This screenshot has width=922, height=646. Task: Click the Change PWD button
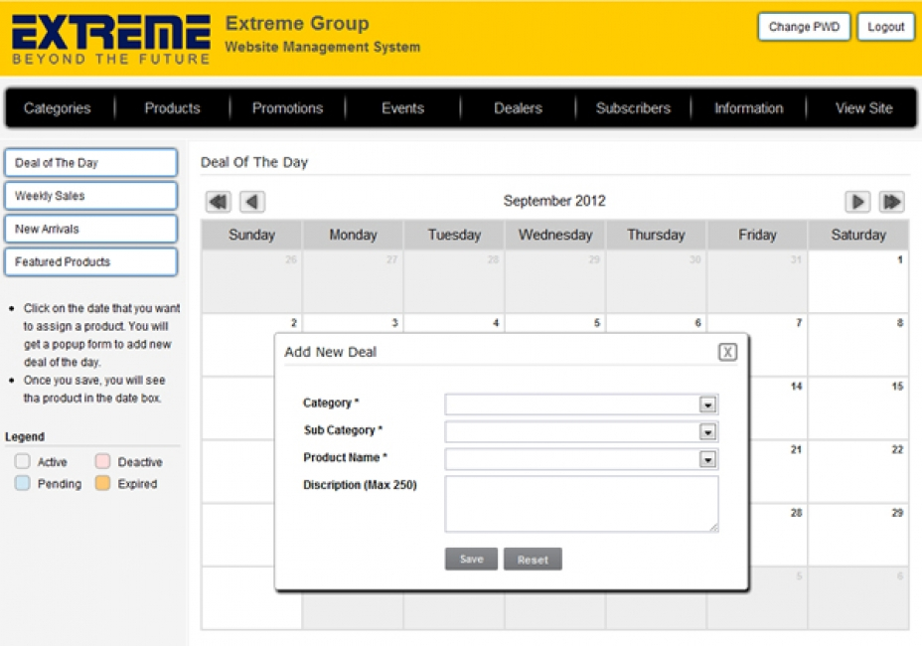coord(804,27)
